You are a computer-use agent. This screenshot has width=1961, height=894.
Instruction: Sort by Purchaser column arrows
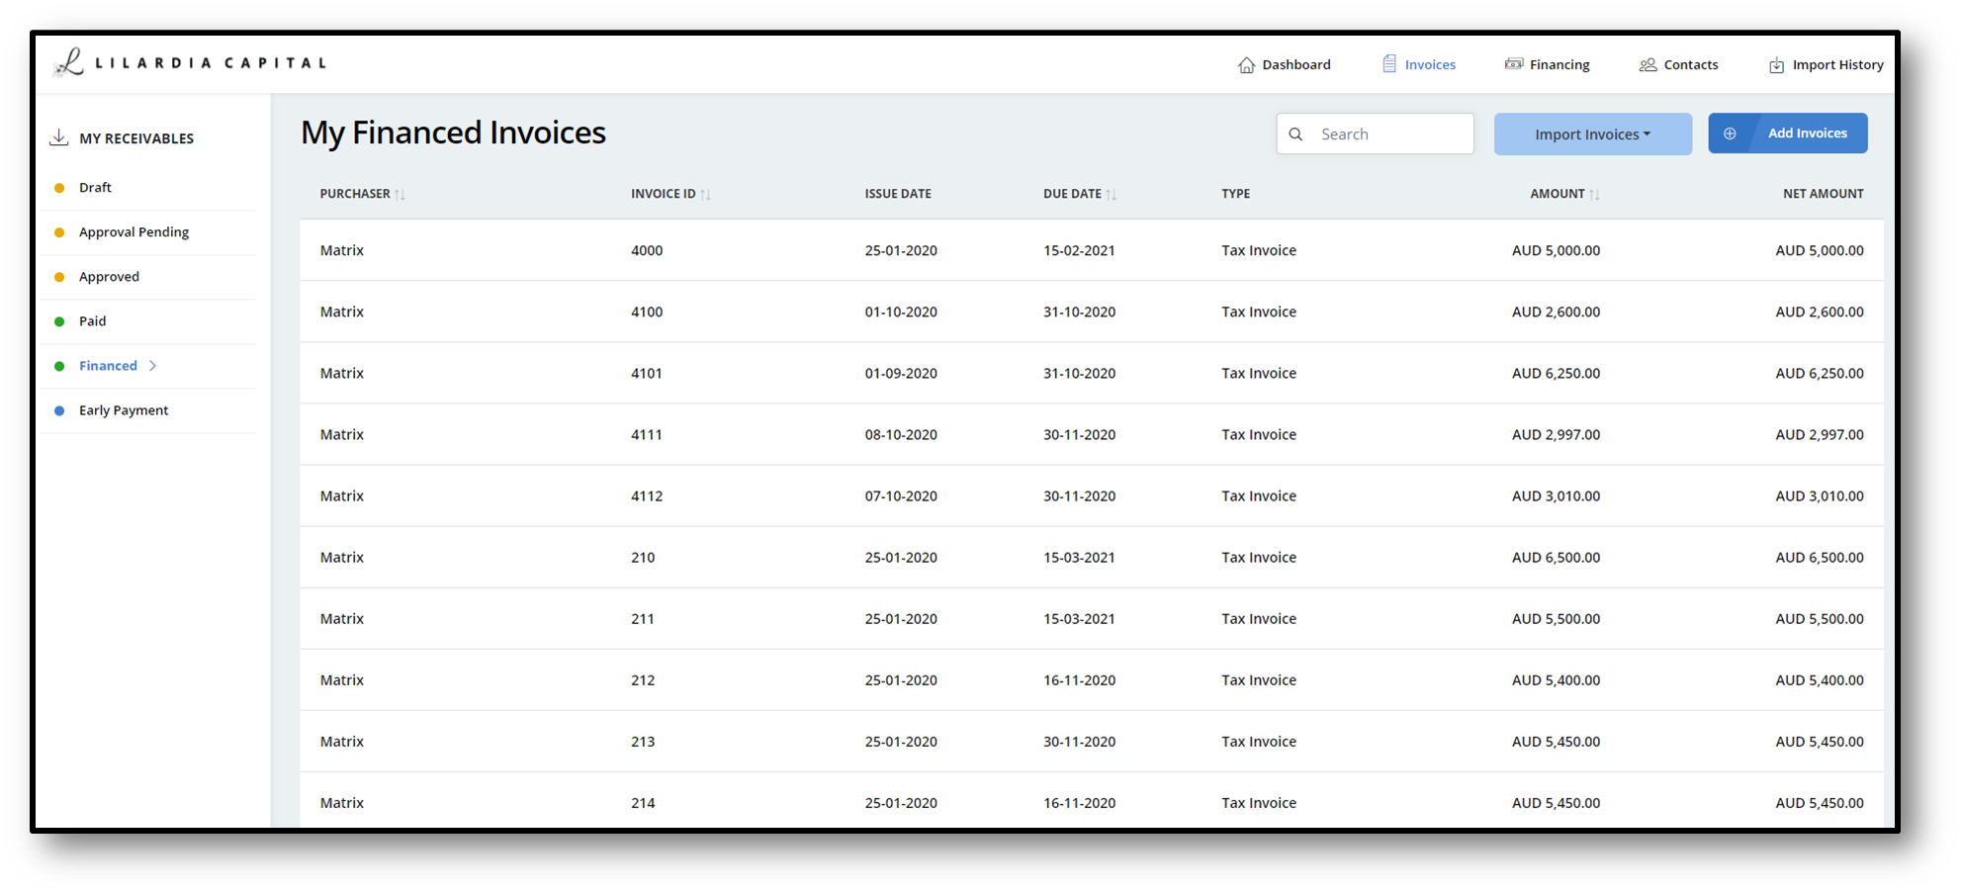(x=400, y=194)
